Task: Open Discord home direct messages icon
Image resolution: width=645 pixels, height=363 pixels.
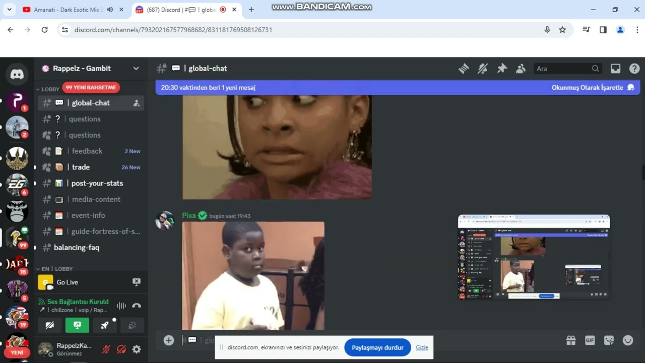Action: point(17,75)
